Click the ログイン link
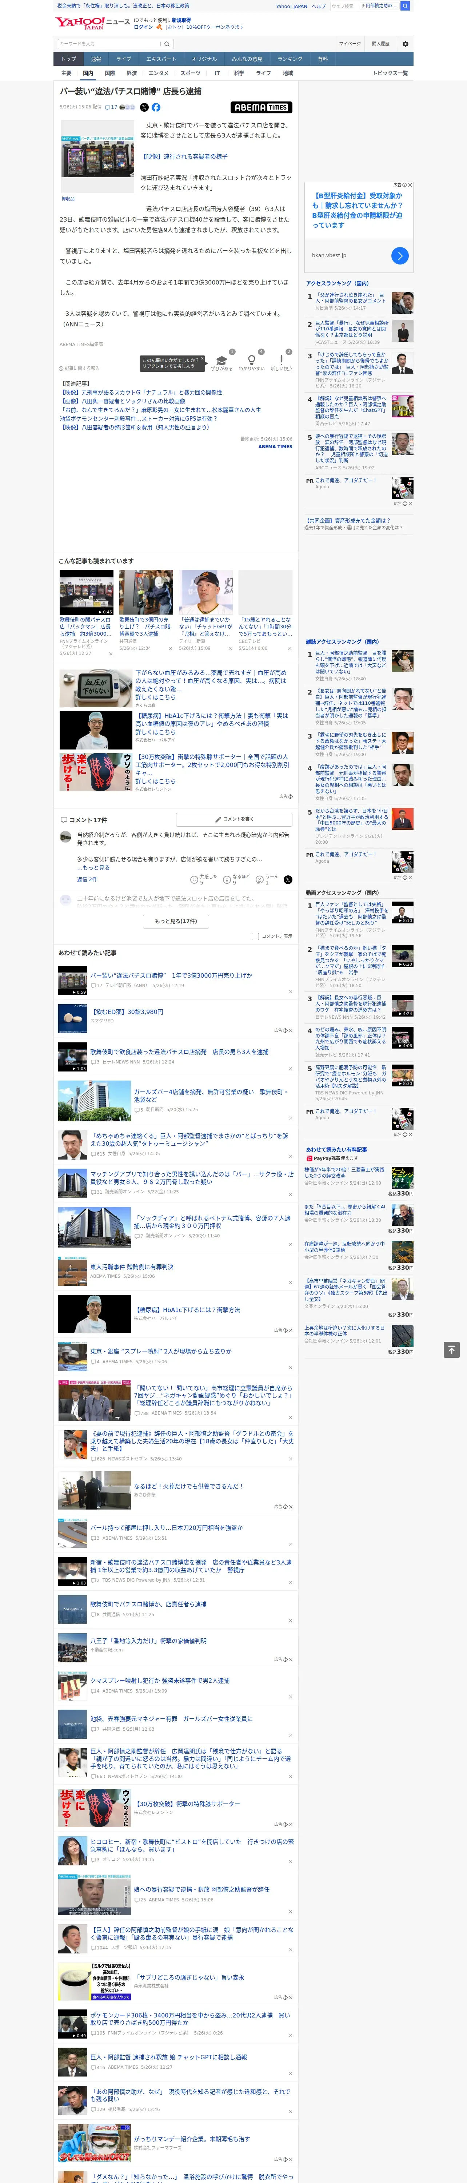The width and height of the screenshot is (467, 2183). [x=143, y=27]
